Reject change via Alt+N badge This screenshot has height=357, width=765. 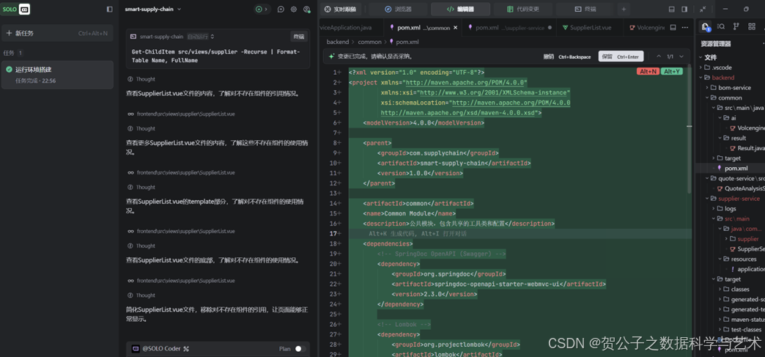[x=648, y=72]
